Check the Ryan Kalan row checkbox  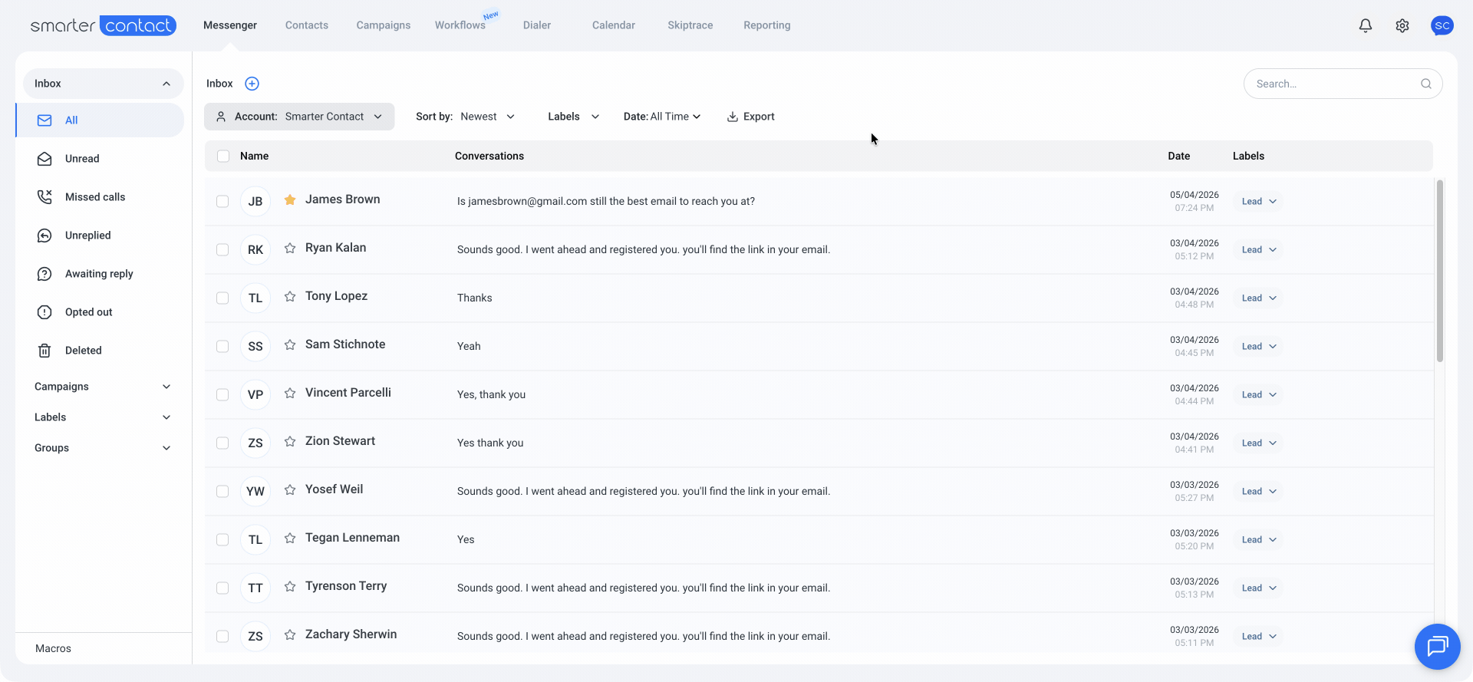[x=222, y=250]
